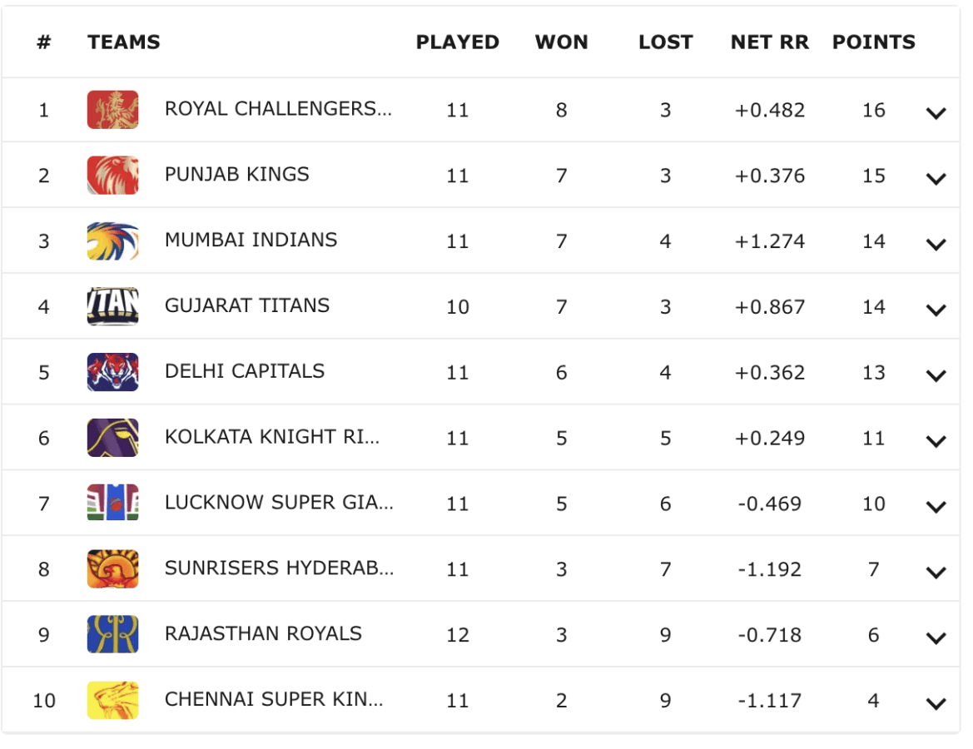This screenshot has width=973, height=749.
Task: Click the NET RR column header
Action: [769, 42]
